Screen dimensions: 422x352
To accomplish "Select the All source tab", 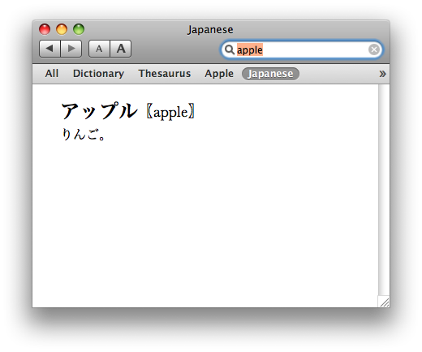I will point(52,74).
